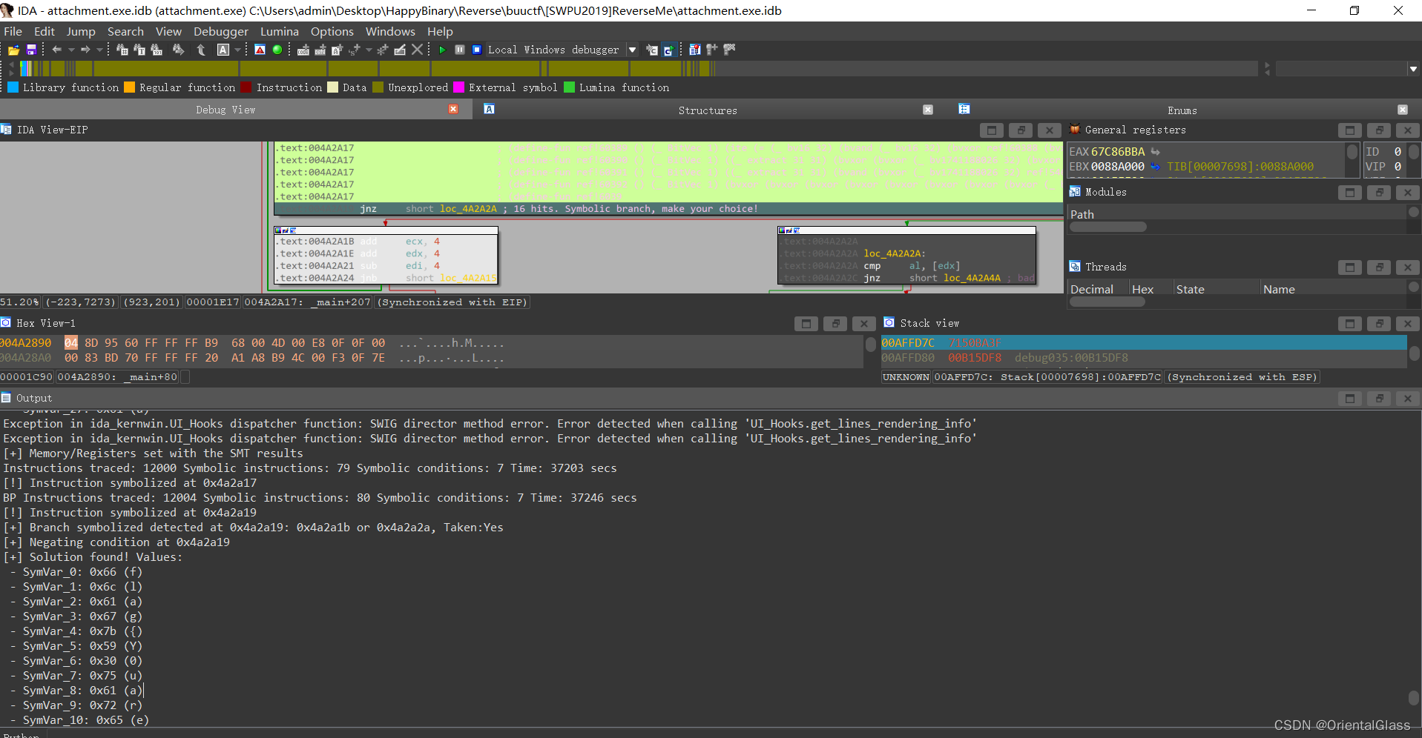Click the Threads panel icon
Image resolution: width=1422 pixels, height=738 pixels.
[1075, 267]
